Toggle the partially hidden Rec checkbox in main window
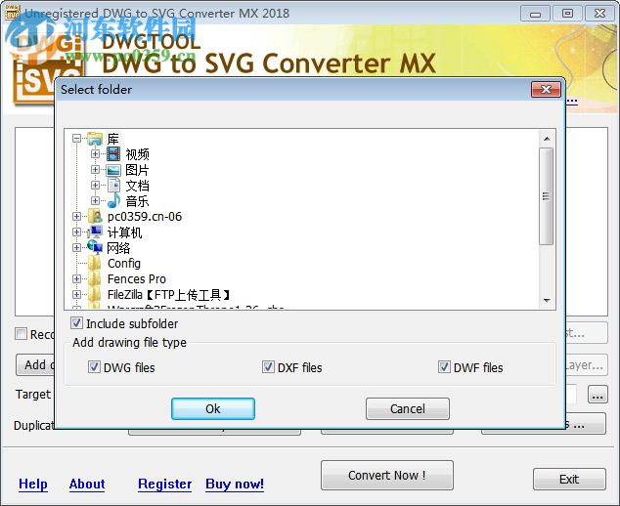620x506 pixels. coord(21,334)
